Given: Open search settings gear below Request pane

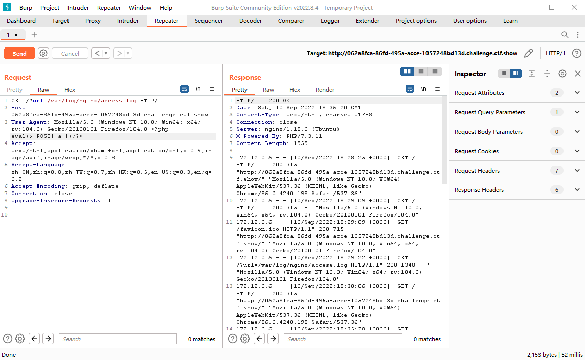Looking at the screenshot, I should click(x=20, y=339).
